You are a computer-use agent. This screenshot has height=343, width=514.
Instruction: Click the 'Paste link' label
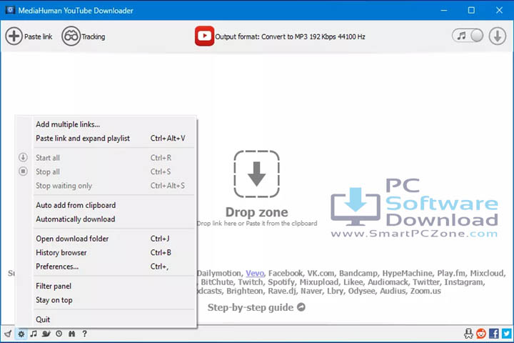pos(39,36)
